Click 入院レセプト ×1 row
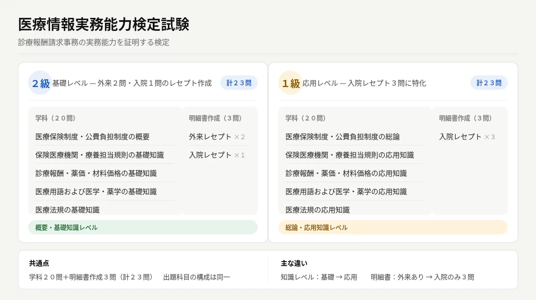 coord(219,155)
